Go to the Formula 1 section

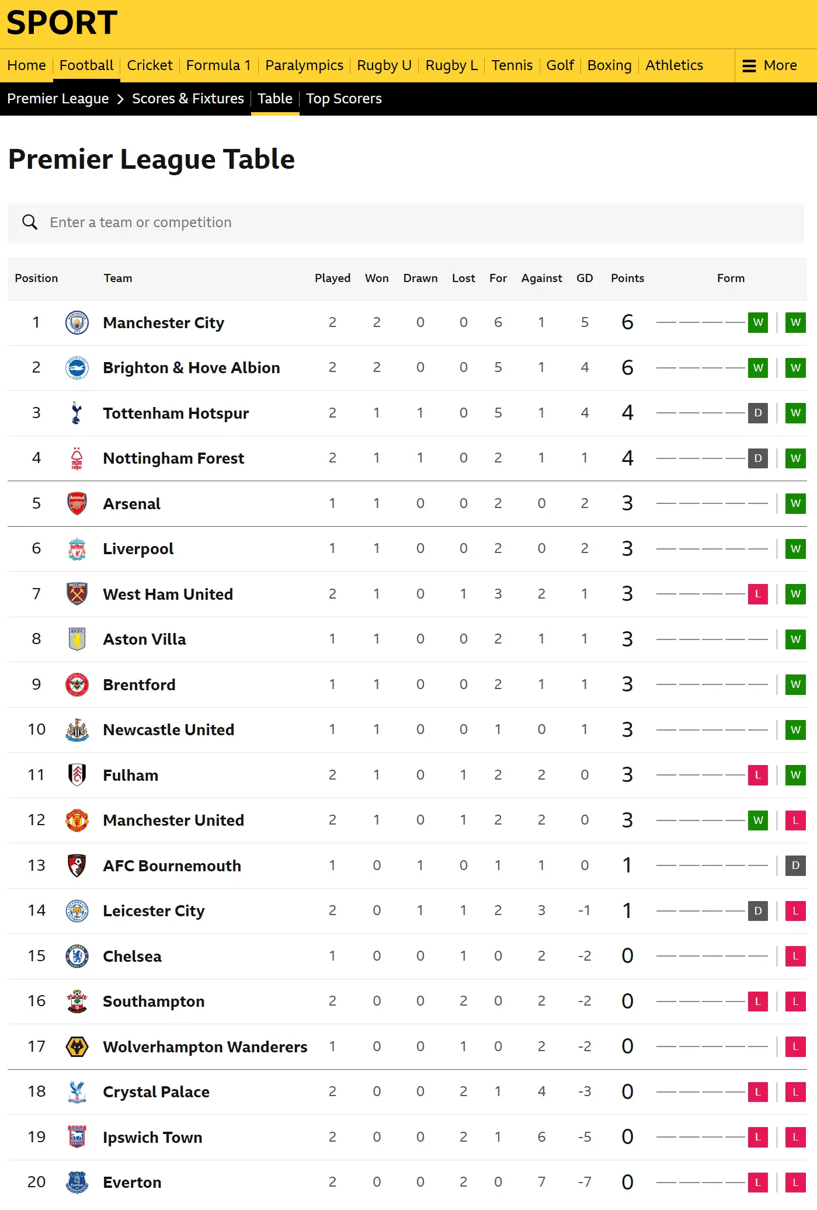click(218, 65)
